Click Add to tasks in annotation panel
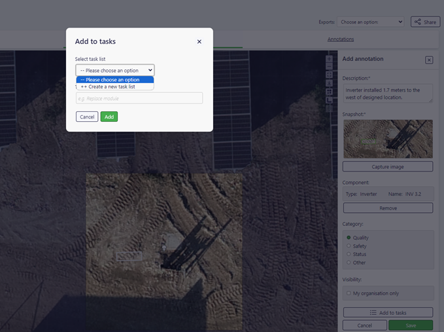 pos(388,312)
